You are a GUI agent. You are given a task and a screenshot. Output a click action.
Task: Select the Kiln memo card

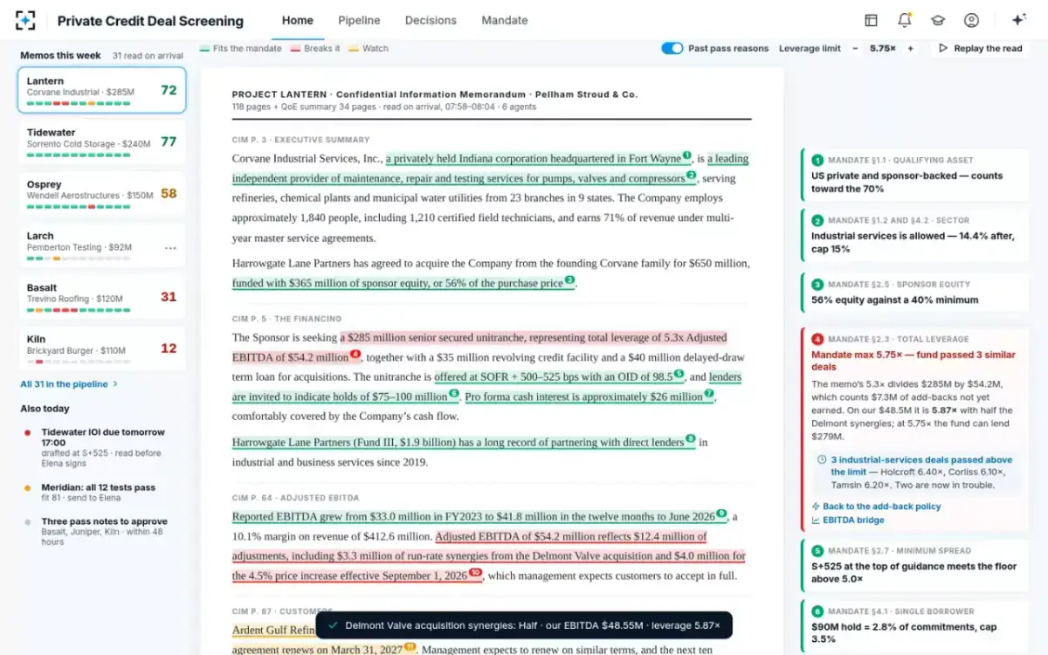click(101, 348)
